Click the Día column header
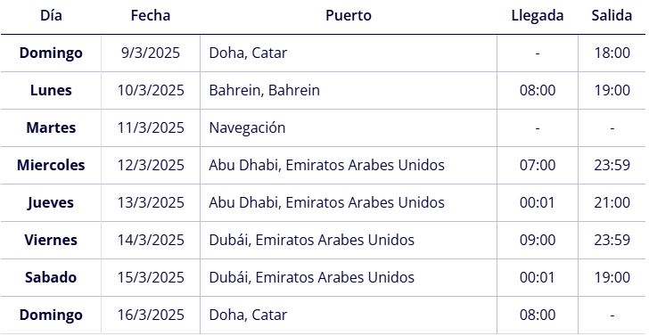 coord(51,16)
